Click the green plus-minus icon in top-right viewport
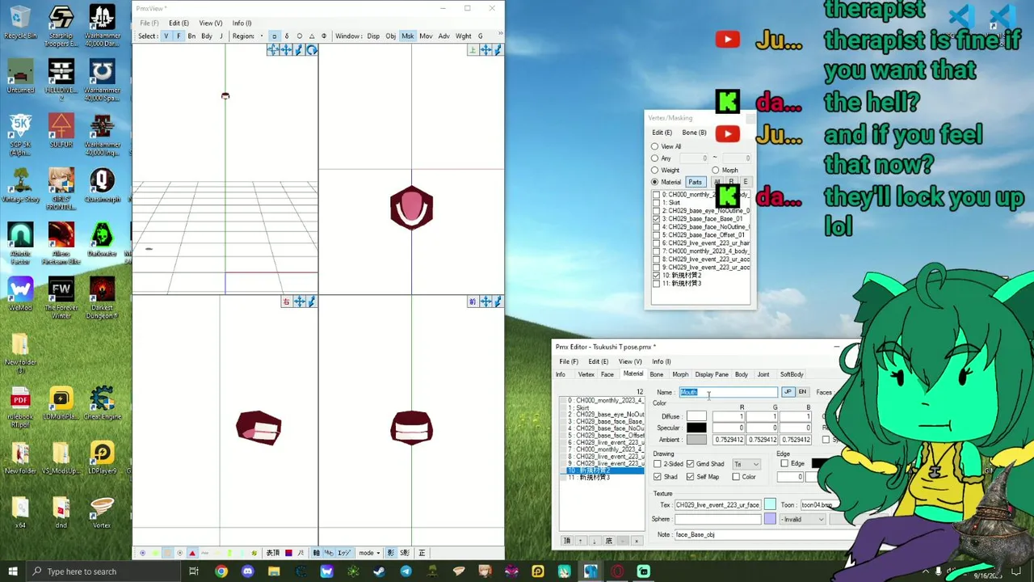Screen dimensions: 1034x582 point(473,50)
